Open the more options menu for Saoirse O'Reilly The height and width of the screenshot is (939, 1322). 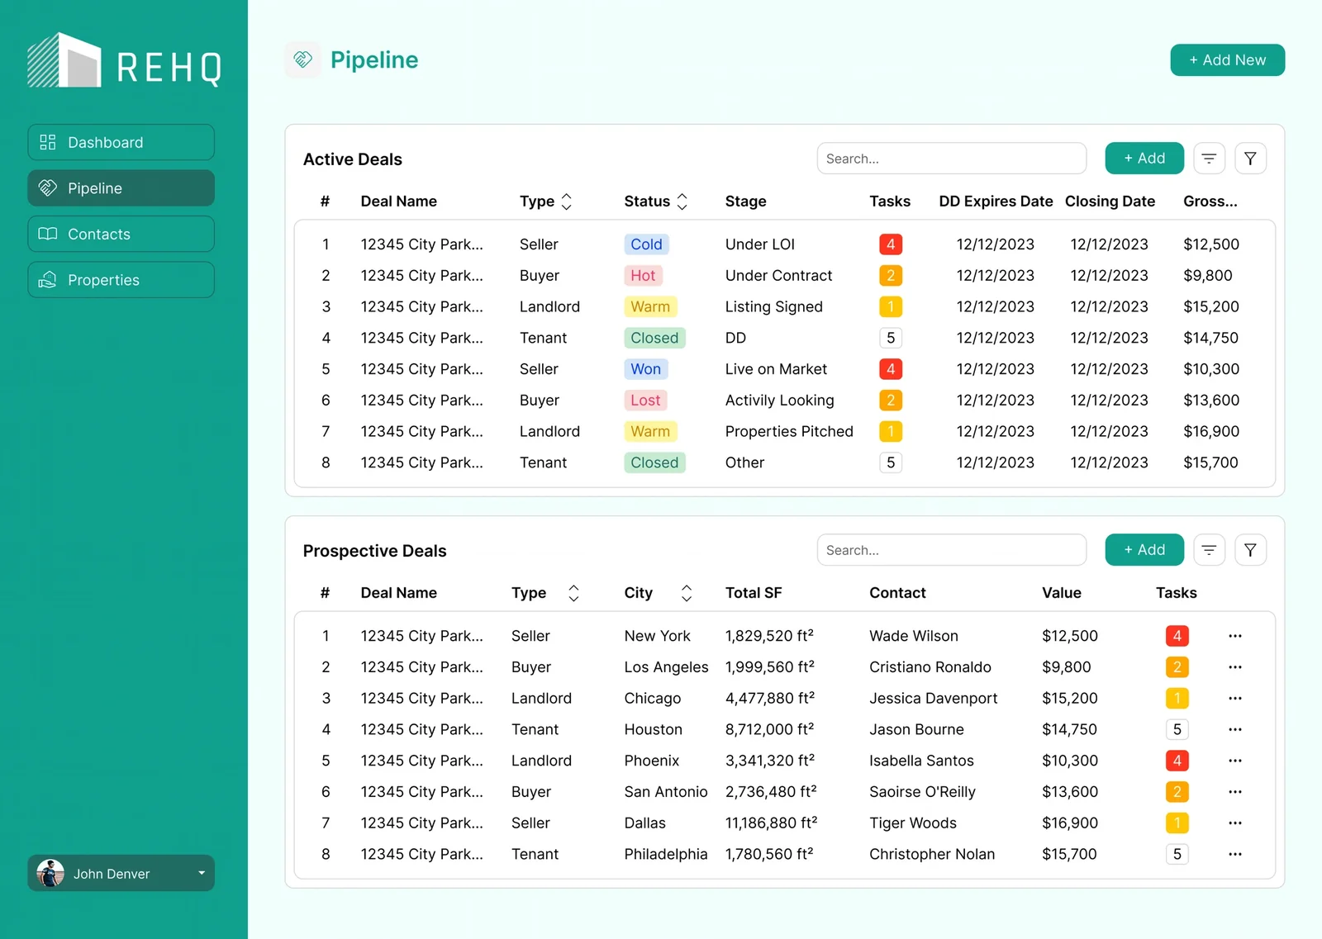click(x=1235, y=792)
